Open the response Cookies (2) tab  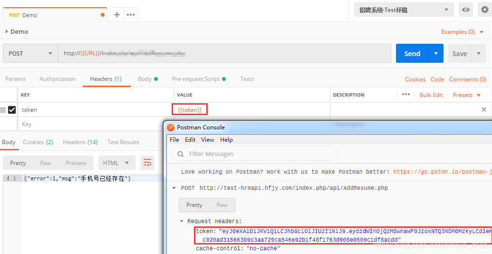[x=38, y=142]
